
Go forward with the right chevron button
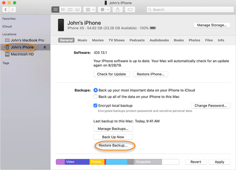point(12,9)
